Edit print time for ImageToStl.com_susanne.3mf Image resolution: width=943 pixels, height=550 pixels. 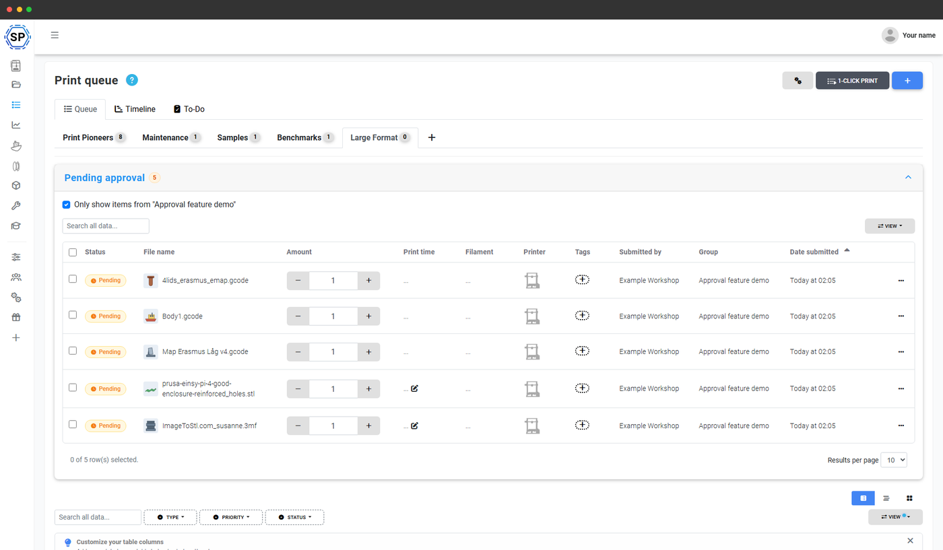click(x=415, y=425)
